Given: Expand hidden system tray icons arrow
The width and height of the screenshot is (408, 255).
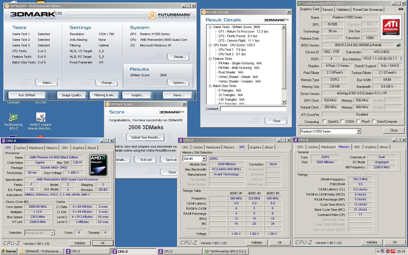Looking at the screenshot, I should click(378, 251).
